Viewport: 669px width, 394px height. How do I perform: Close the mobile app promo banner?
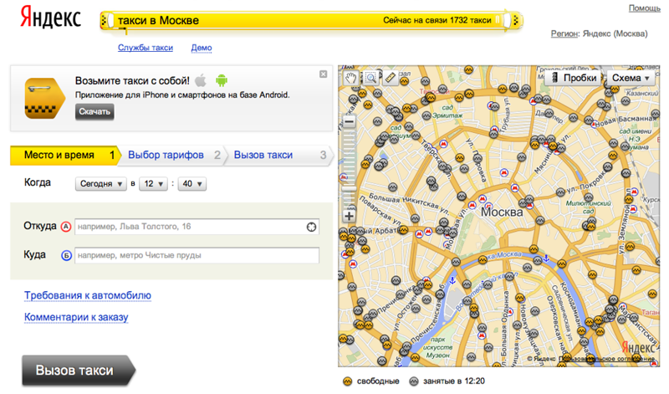[324, 74]
